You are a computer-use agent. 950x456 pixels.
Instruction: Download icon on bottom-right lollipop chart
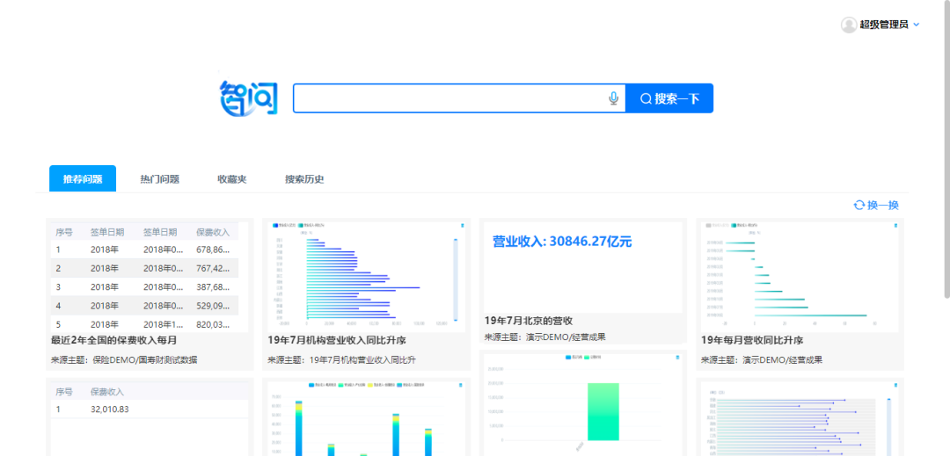(895, 385)
